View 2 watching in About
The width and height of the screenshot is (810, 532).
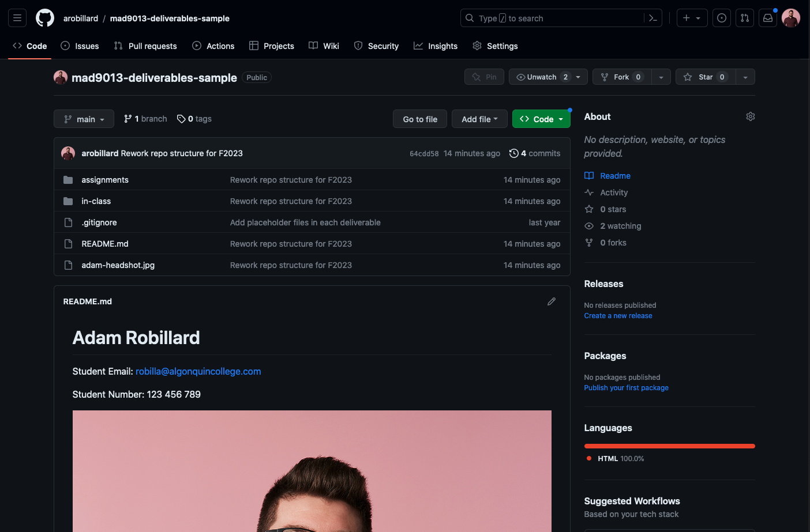(620, 226)
